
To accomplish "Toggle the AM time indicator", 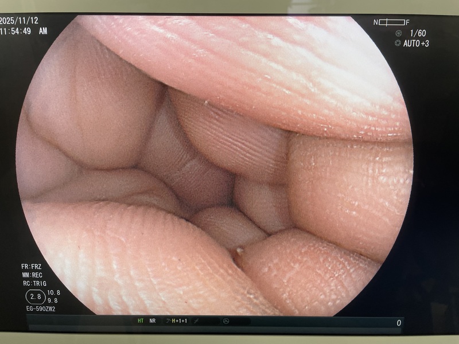I will pyautogui.click(x=43, y=32).
